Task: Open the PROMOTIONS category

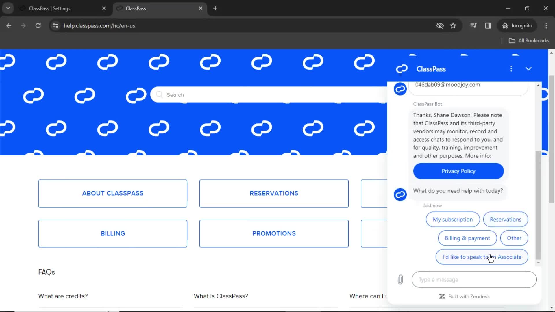Action: (x=274, y=233)
